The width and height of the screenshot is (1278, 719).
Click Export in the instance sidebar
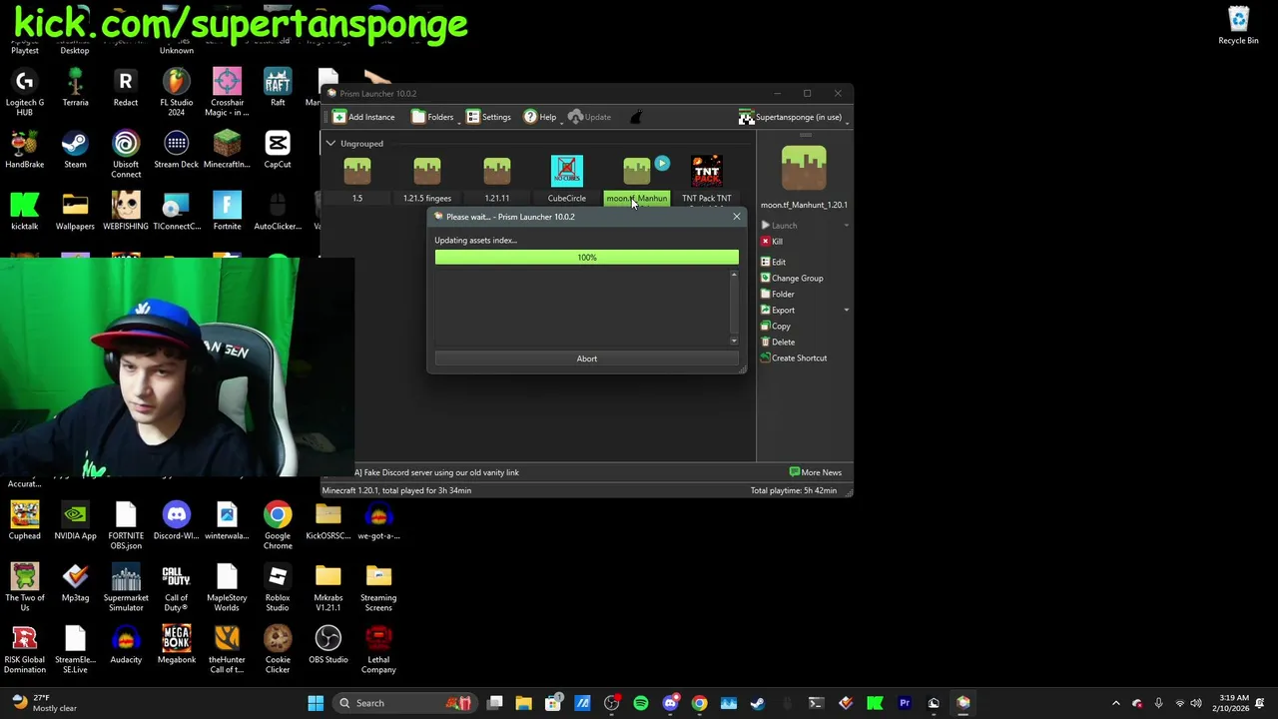pyautogui.click(x=778, y=310)
